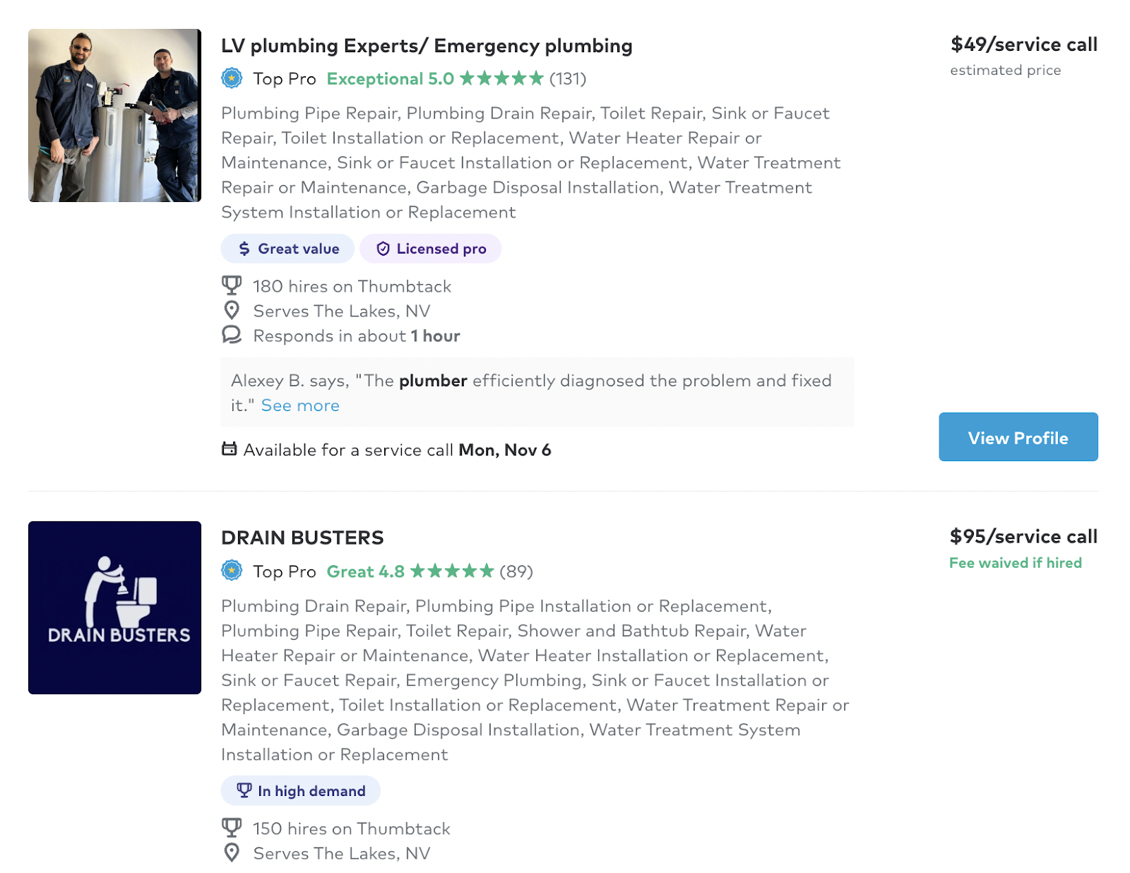This screenshot has height=873, width=1130.
Task: Toggle the Great value filter tag
Action: [287, 249]
